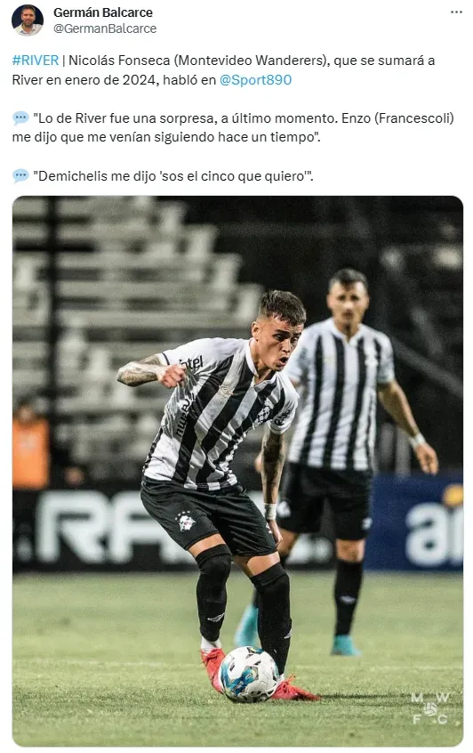
Task: Click the soccer ball in the photo
Action: click(248, 675)
